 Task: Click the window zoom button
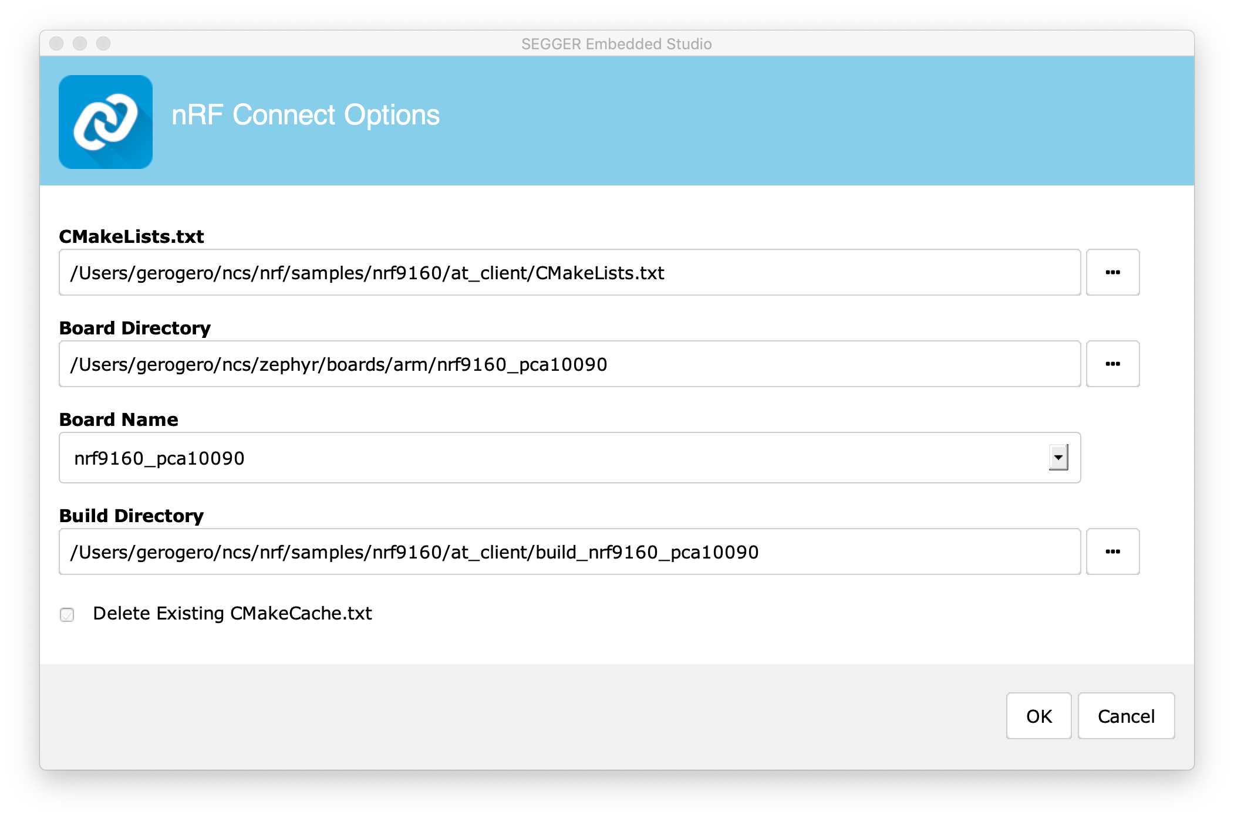(x=103, y=43)
